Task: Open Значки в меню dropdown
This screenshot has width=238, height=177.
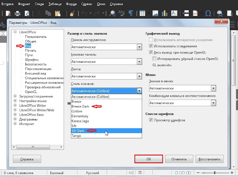Action: tap(183, 88)
